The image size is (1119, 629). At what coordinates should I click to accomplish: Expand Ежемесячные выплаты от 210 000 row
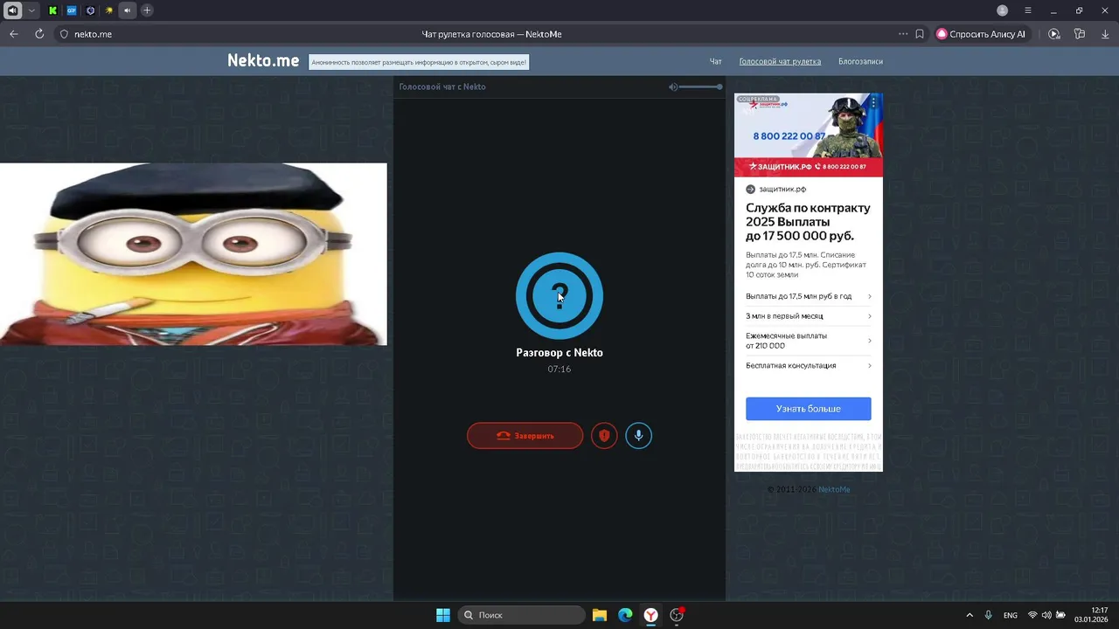809,341
